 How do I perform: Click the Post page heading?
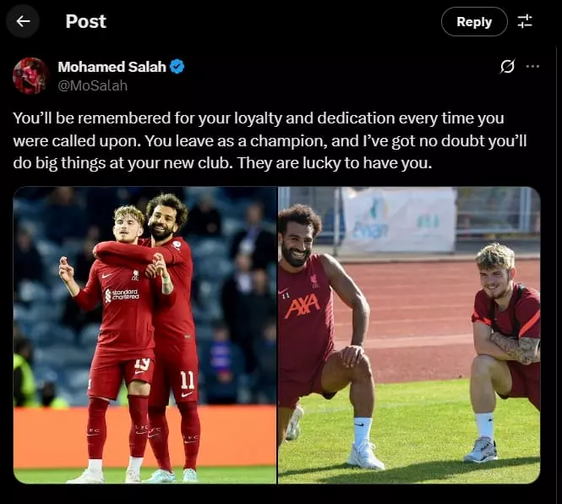tap(85, 21)
